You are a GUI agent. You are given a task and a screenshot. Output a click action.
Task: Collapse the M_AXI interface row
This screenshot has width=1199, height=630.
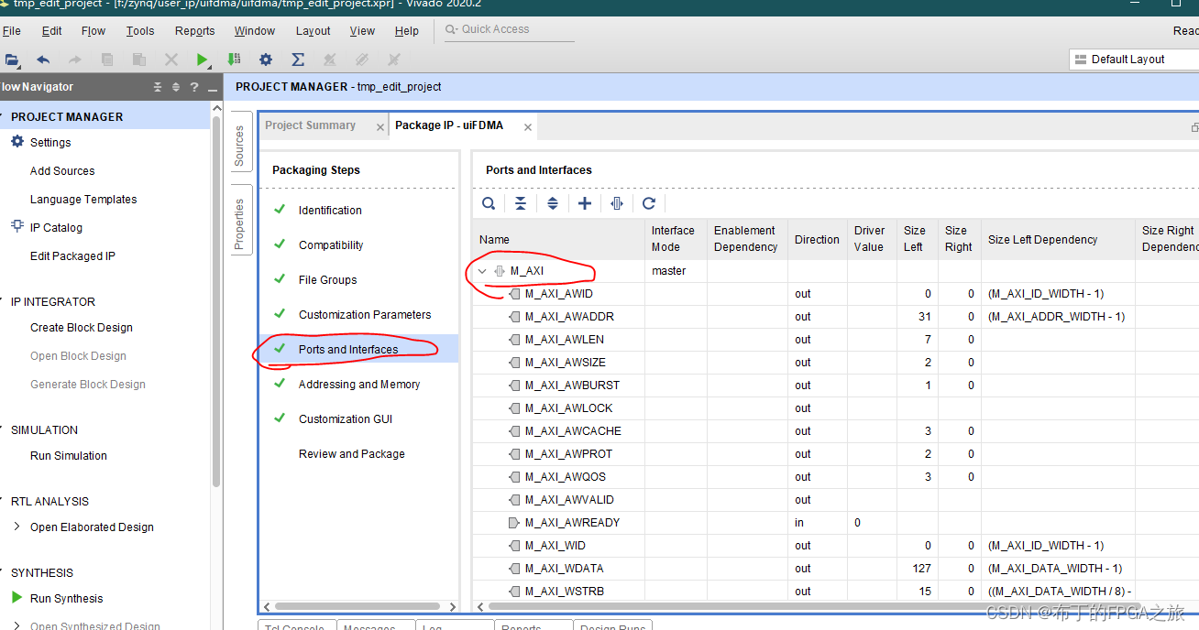[482, 271]
